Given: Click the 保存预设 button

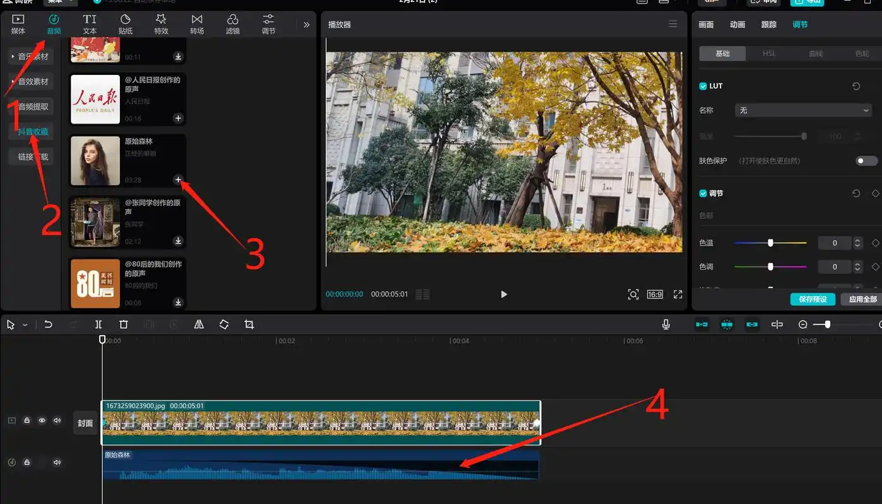Looking at the screenshot, I should [812, 299].
